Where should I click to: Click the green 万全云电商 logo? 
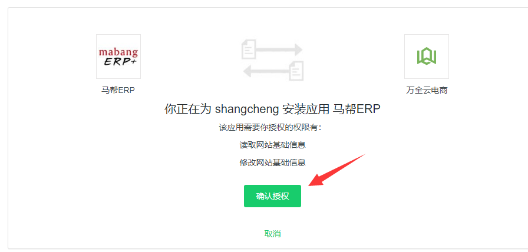427,57
